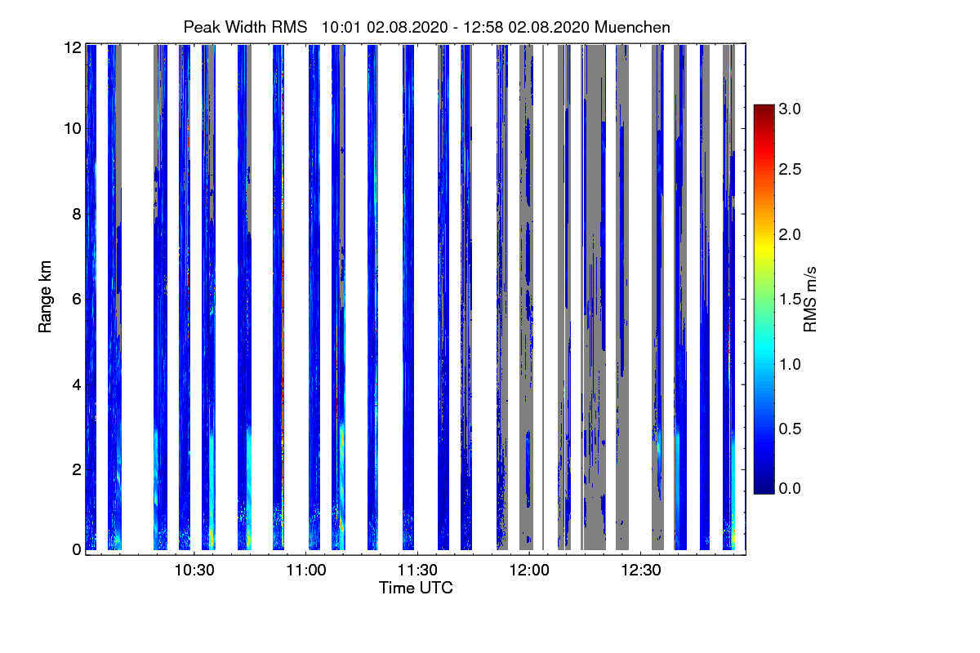Viewport: 980px width, 653px height.
Task: Click the colorbar value 0.0
Action: point(791,489)
